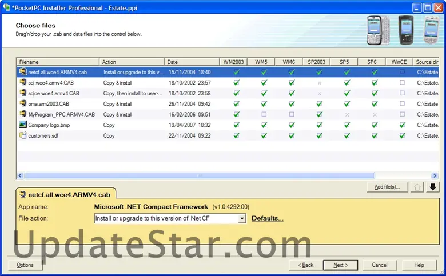446x276 pixels.
Task: Toggle WinCE checkbox for customers.sdf
Action: point(402,135)
